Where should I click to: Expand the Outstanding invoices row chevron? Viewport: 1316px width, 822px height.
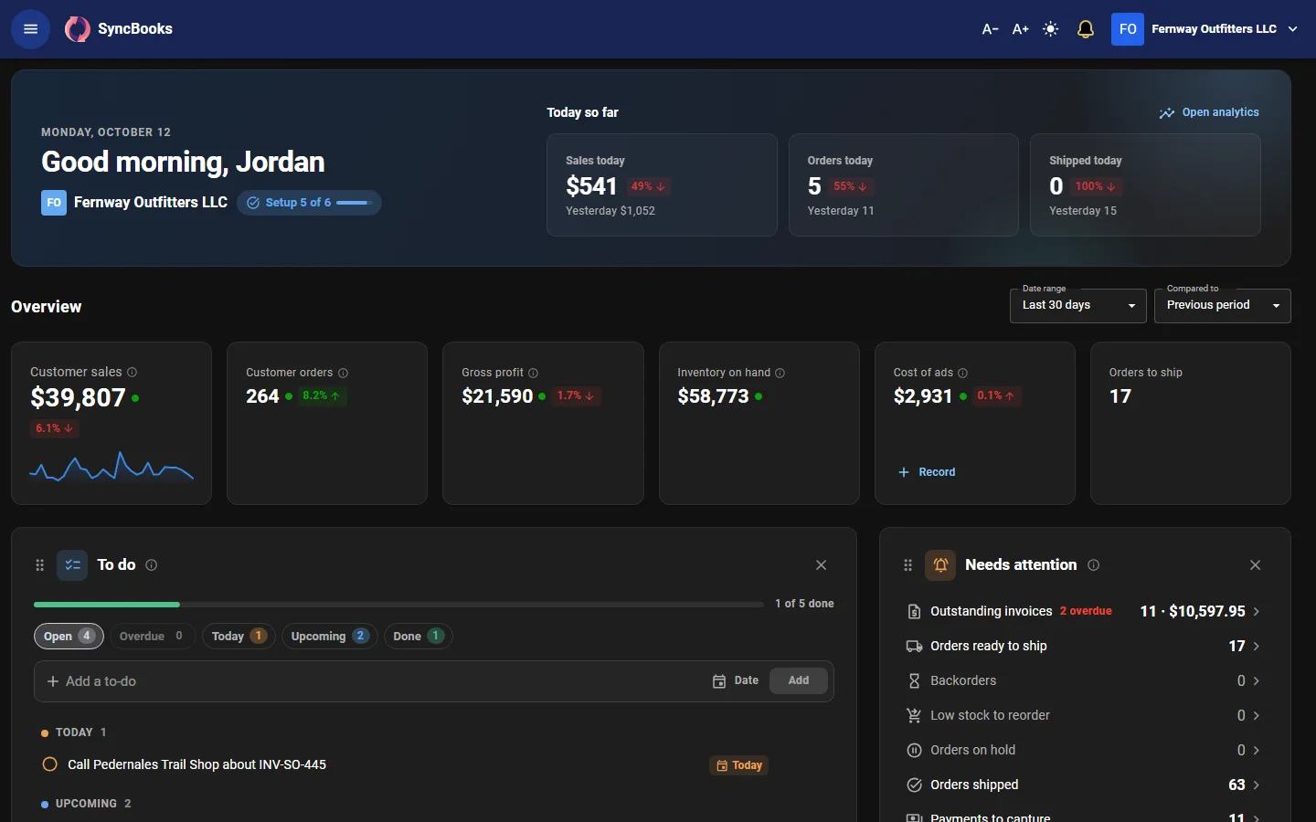coord(1257,611)
